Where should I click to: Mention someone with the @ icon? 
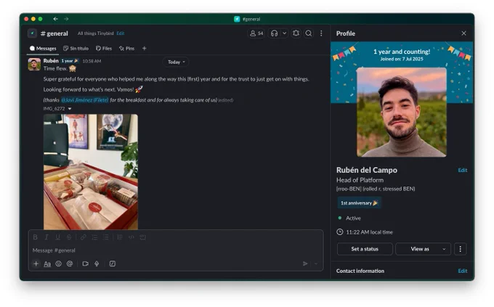(x=70, y=263)
